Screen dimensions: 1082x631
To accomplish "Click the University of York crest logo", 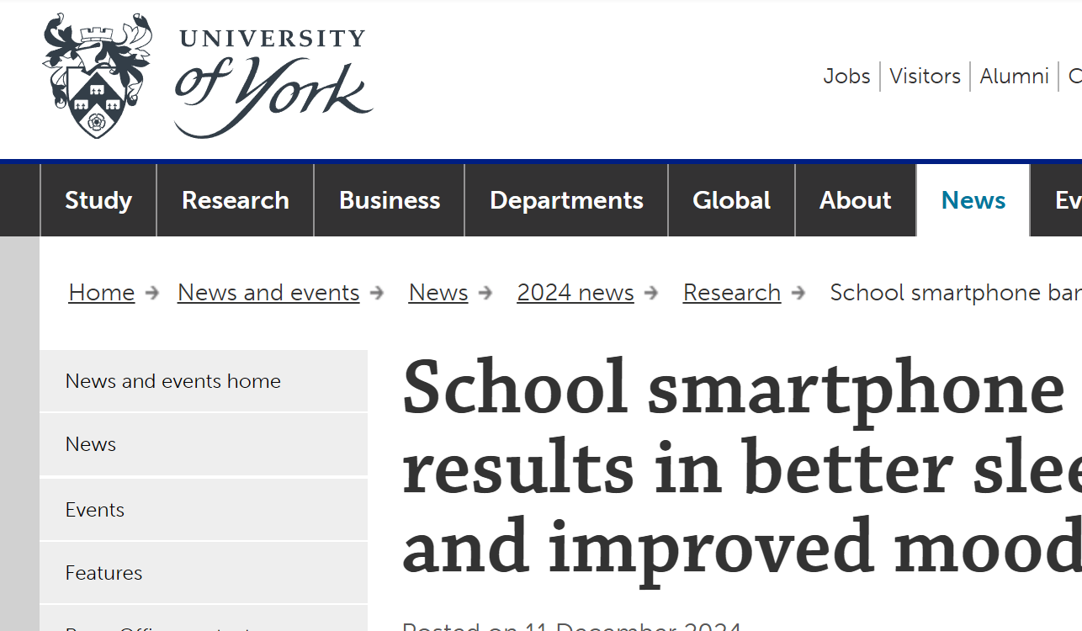I will (x=97, y=76).
